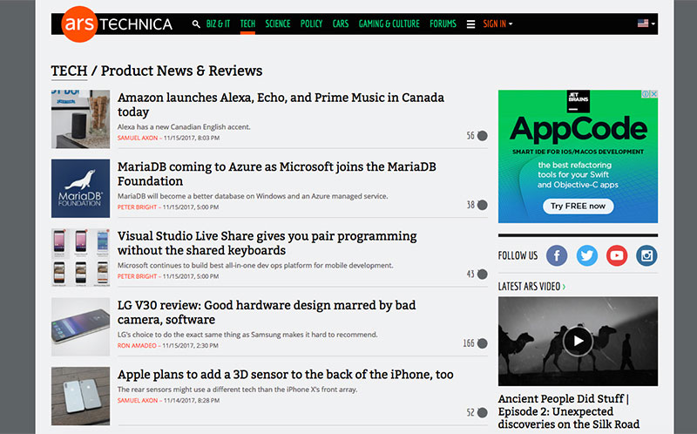Open MariaDB coming to Azure article

pyautogui.click(x=276, y=174)
